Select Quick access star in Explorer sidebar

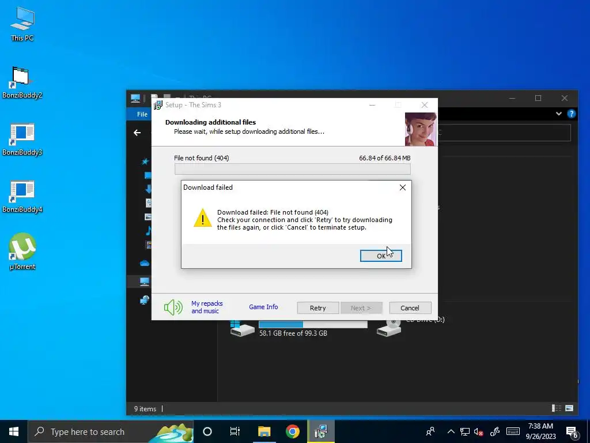click(x=145, y=162)
